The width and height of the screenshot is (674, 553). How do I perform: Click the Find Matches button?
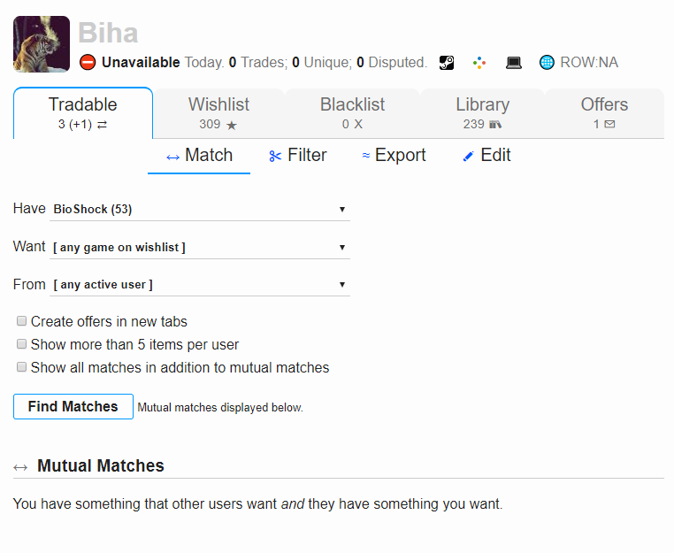(73, 406)
